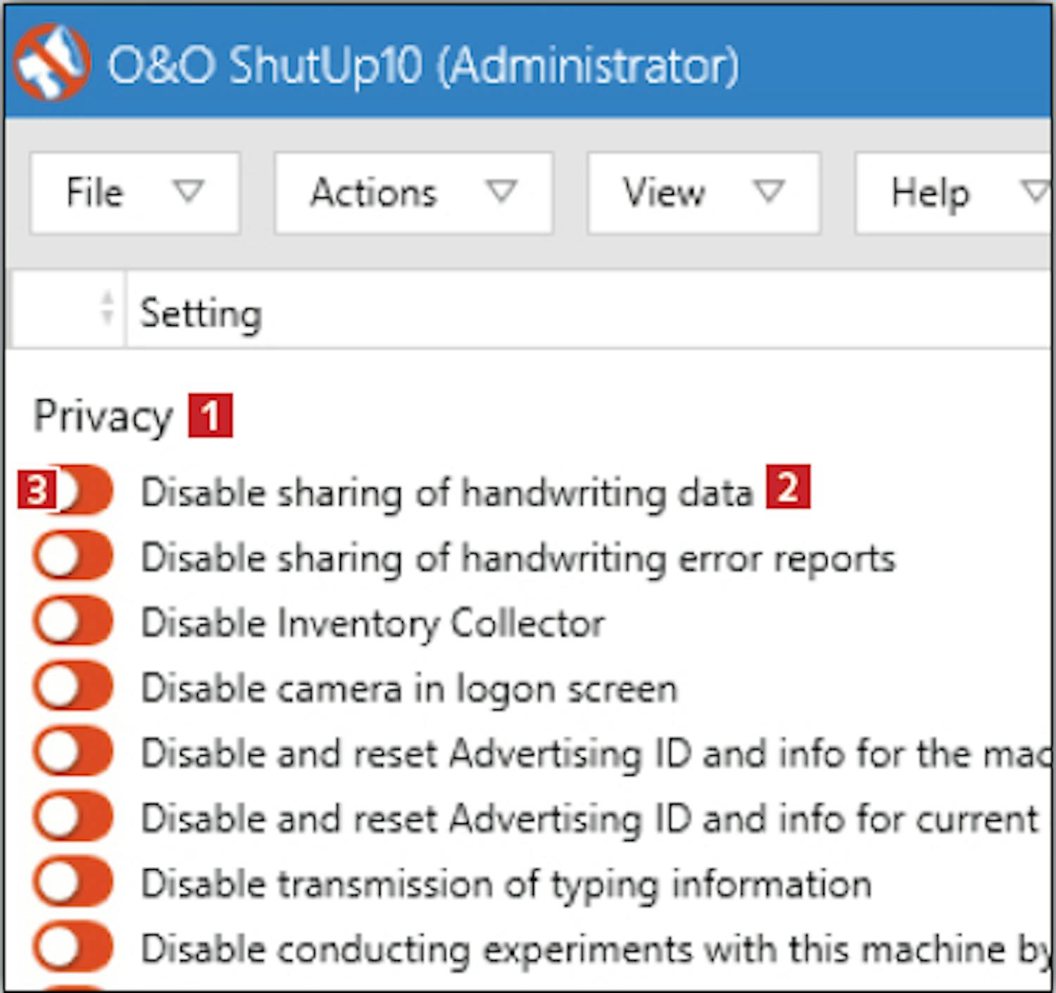This screenshot has width=1056, height=993.
Task: Click the red badge number 1 next to Privacy
Action: pyautogui.click(x=210, y=416)
